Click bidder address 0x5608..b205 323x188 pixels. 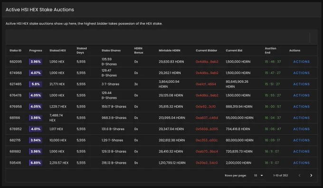[207, 129]
